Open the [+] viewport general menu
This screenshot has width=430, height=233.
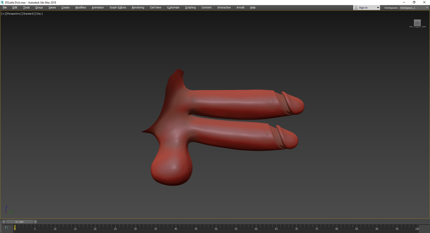(x=3, y=14)
